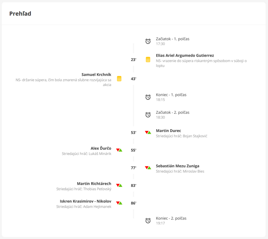
Task: Click substitution icon for Iskren Krasimirov - Nikolov
Action: click(x=119, y=203)
